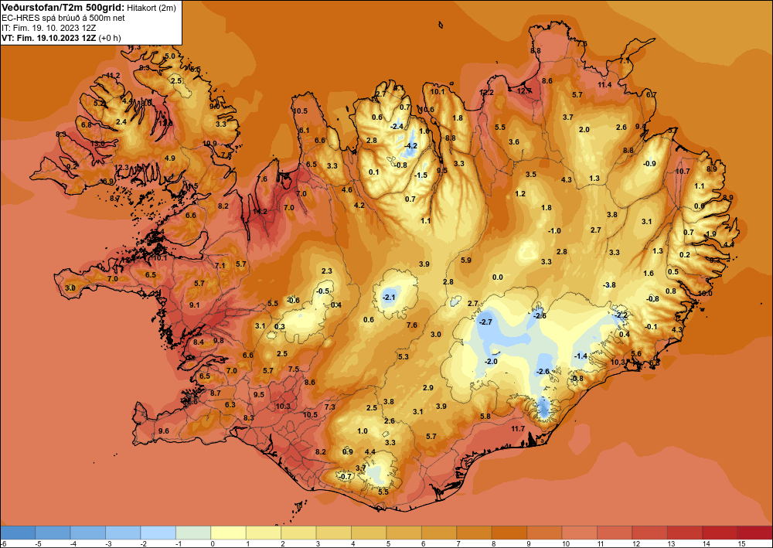Click the 10 to 11 legend color swatch
This screenshot has width=773, height=548.
pyautogui.click(x=580, y=533)
